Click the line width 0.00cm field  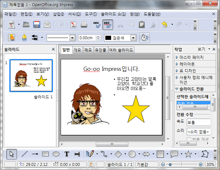[x=87, y=38]
